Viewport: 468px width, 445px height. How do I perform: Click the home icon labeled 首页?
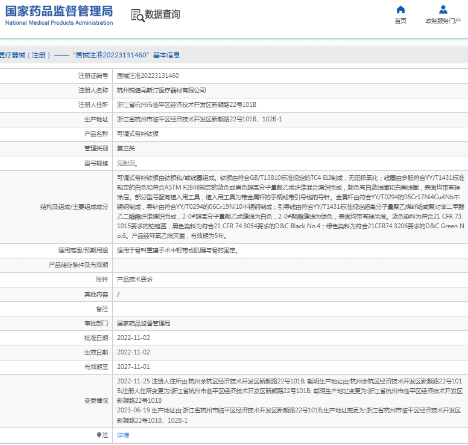pyautogui.click(x=400, y=10)
